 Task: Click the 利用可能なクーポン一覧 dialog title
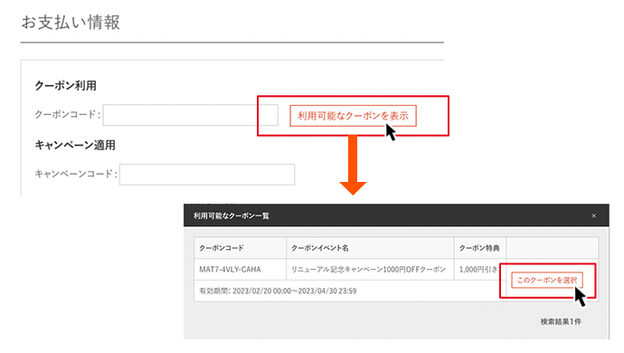tap(232, 216)
